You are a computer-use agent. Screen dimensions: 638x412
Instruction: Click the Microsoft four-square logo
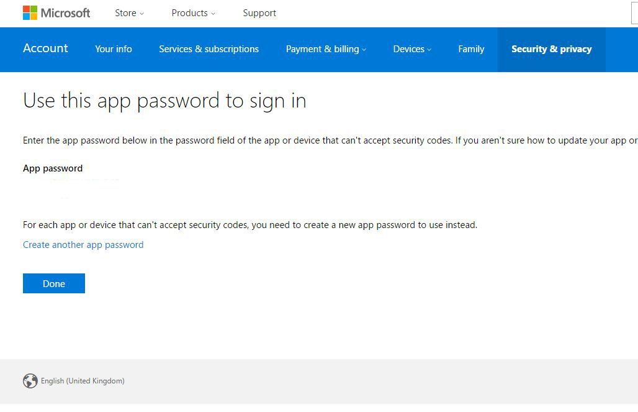point(29,12)
